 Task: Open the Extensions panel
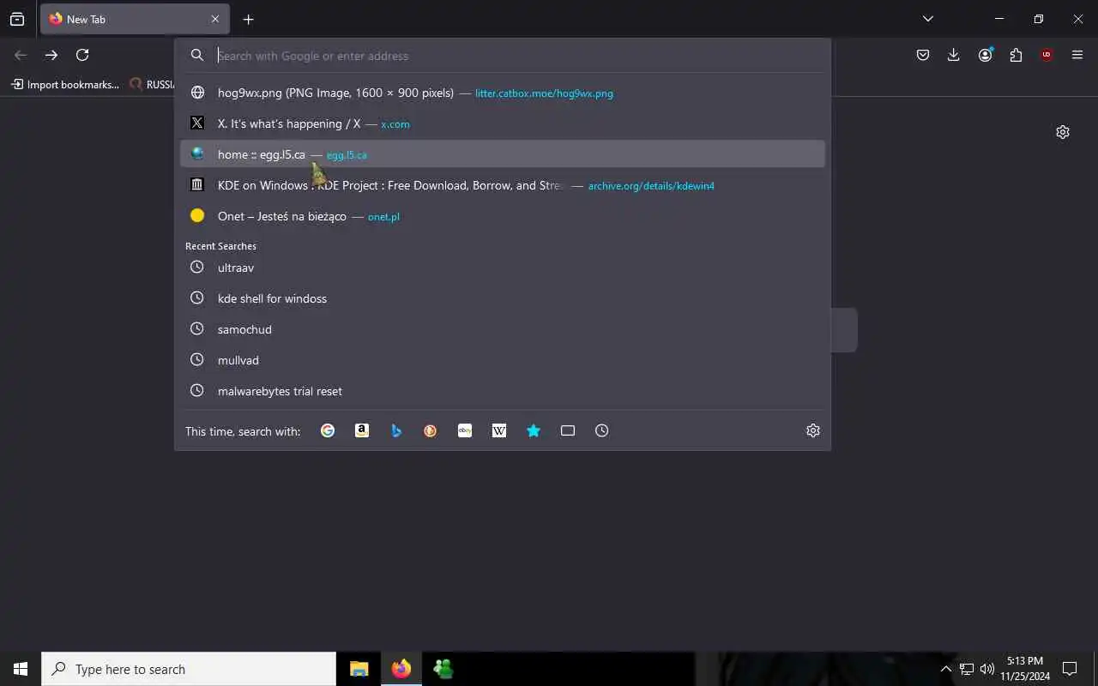(x=1016, y=55)
